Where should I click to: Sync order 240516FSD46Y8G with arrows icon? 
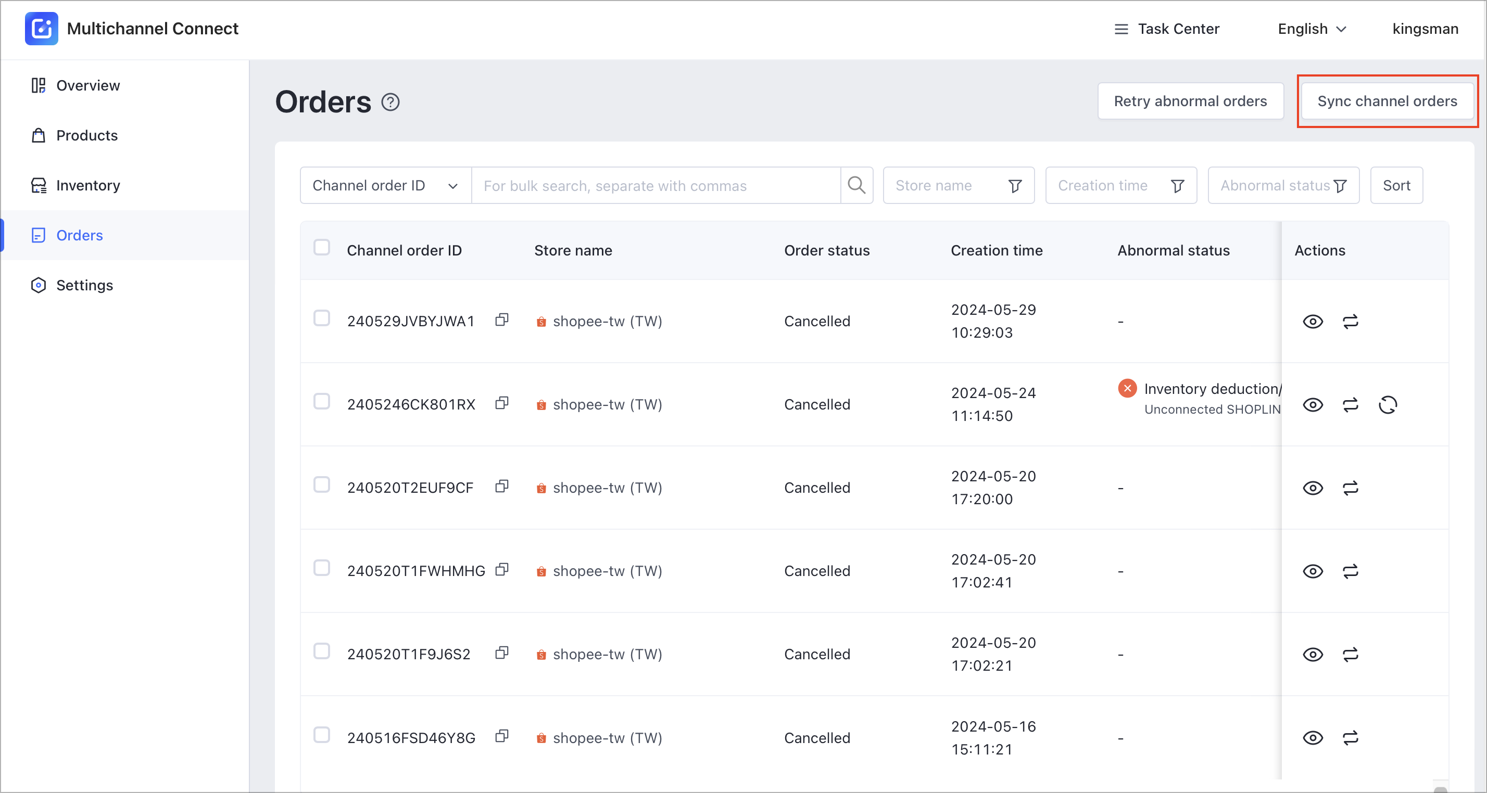[x=1350, y=738]
